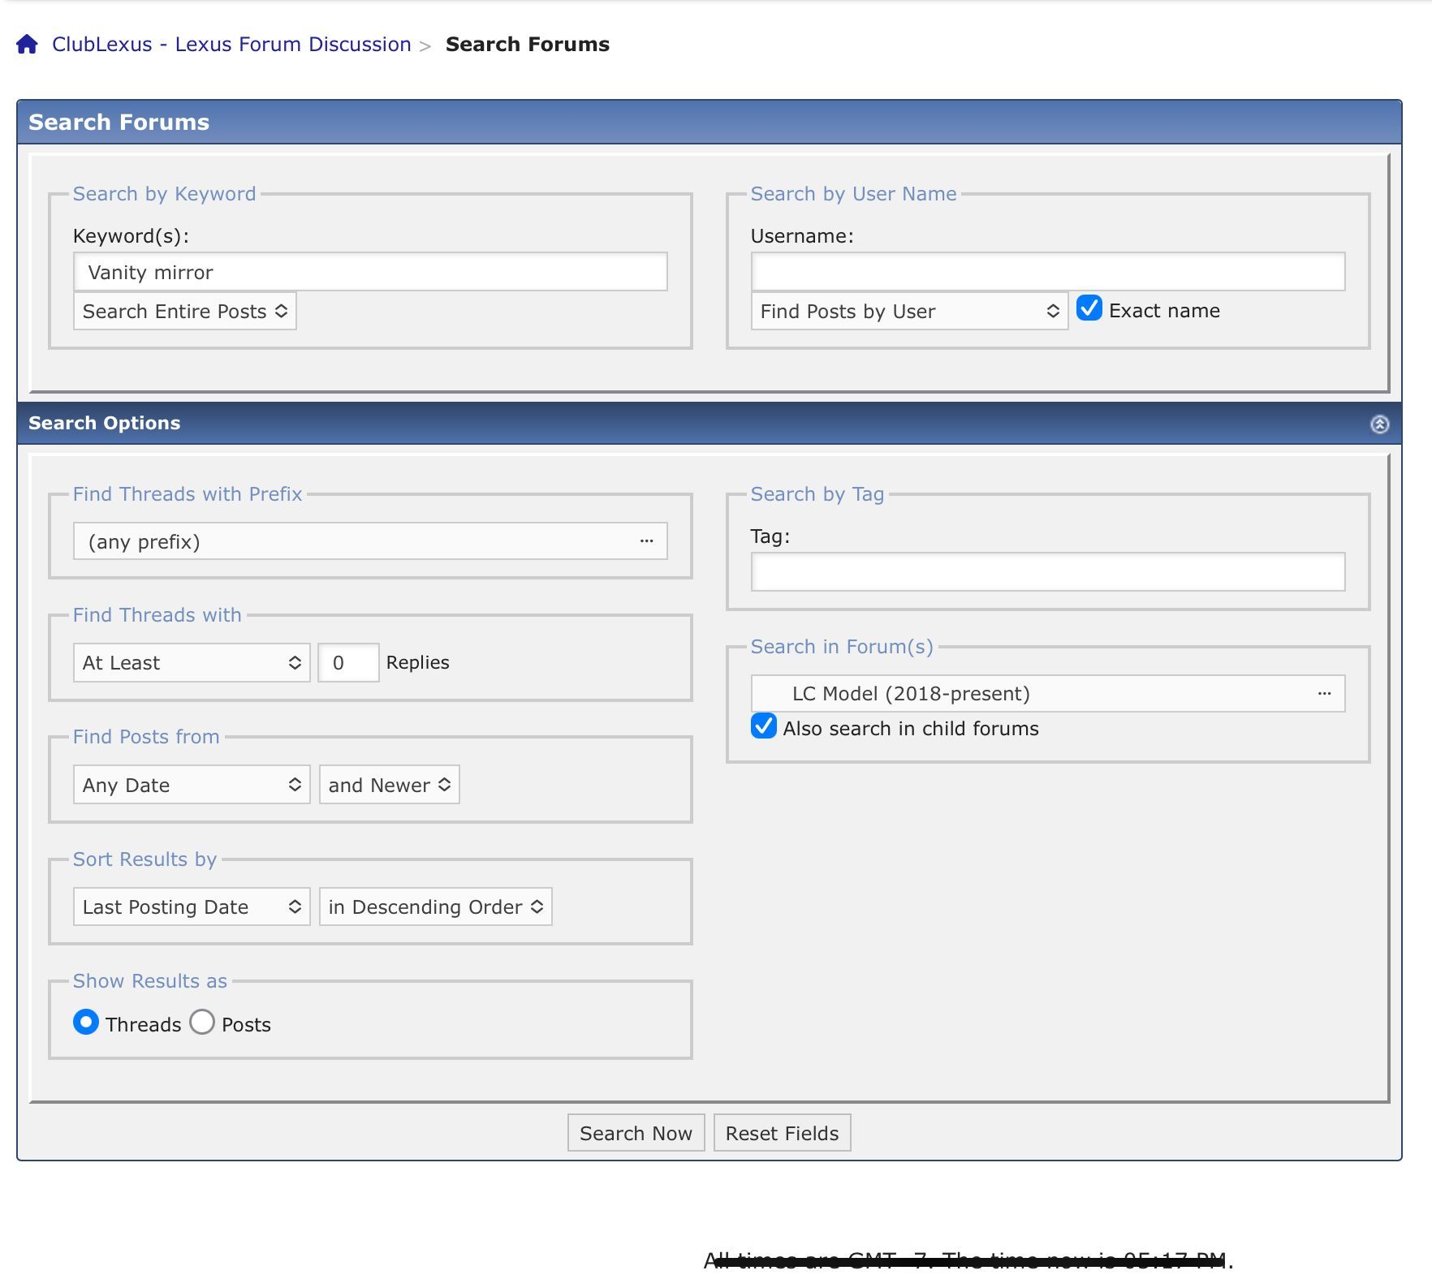Click the Username input field
The width and height of the screenshot is (1432, 1279).
[1047, 272]
